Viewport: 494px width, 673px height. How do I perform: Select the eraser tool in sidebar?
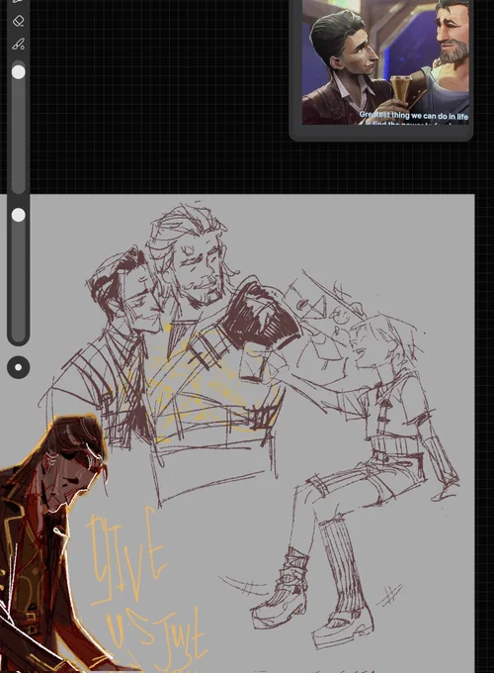[18, 21]
